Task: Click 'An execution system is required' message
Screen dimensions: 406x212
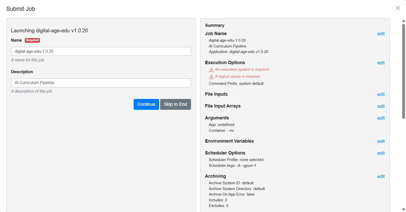Action: (x=242, y=69)
